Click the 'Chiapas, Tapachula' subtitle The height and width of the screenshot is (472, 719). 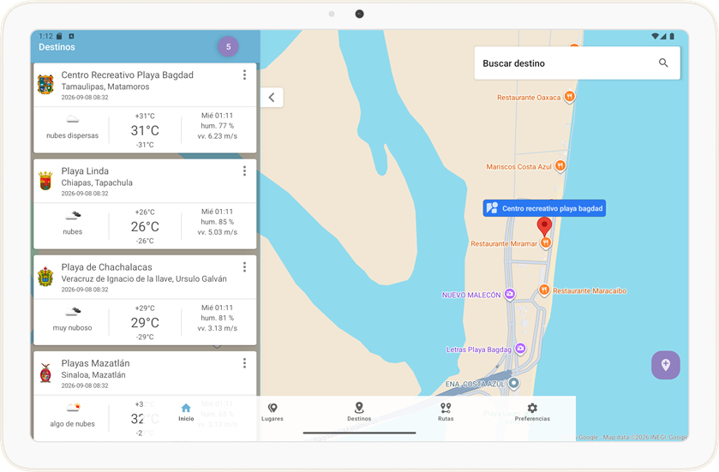point(97,182)
